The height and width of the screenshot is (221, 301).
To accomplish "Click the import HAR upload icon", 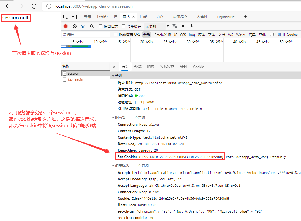I will [x=183, y=26].
